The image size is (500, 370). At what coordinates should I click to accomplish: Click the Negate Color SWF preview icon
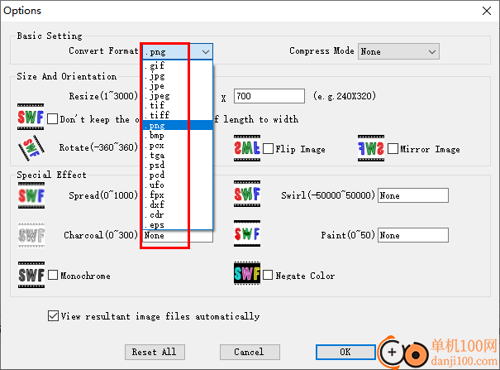pos(247,273)
